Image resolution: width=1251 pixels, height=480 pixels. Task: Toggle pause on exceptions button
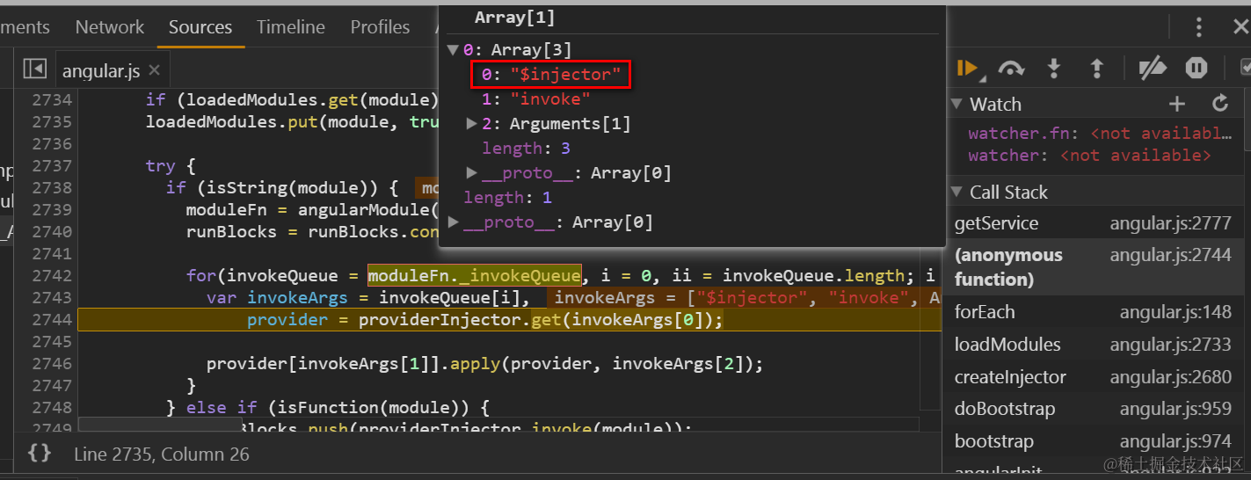1196,68
